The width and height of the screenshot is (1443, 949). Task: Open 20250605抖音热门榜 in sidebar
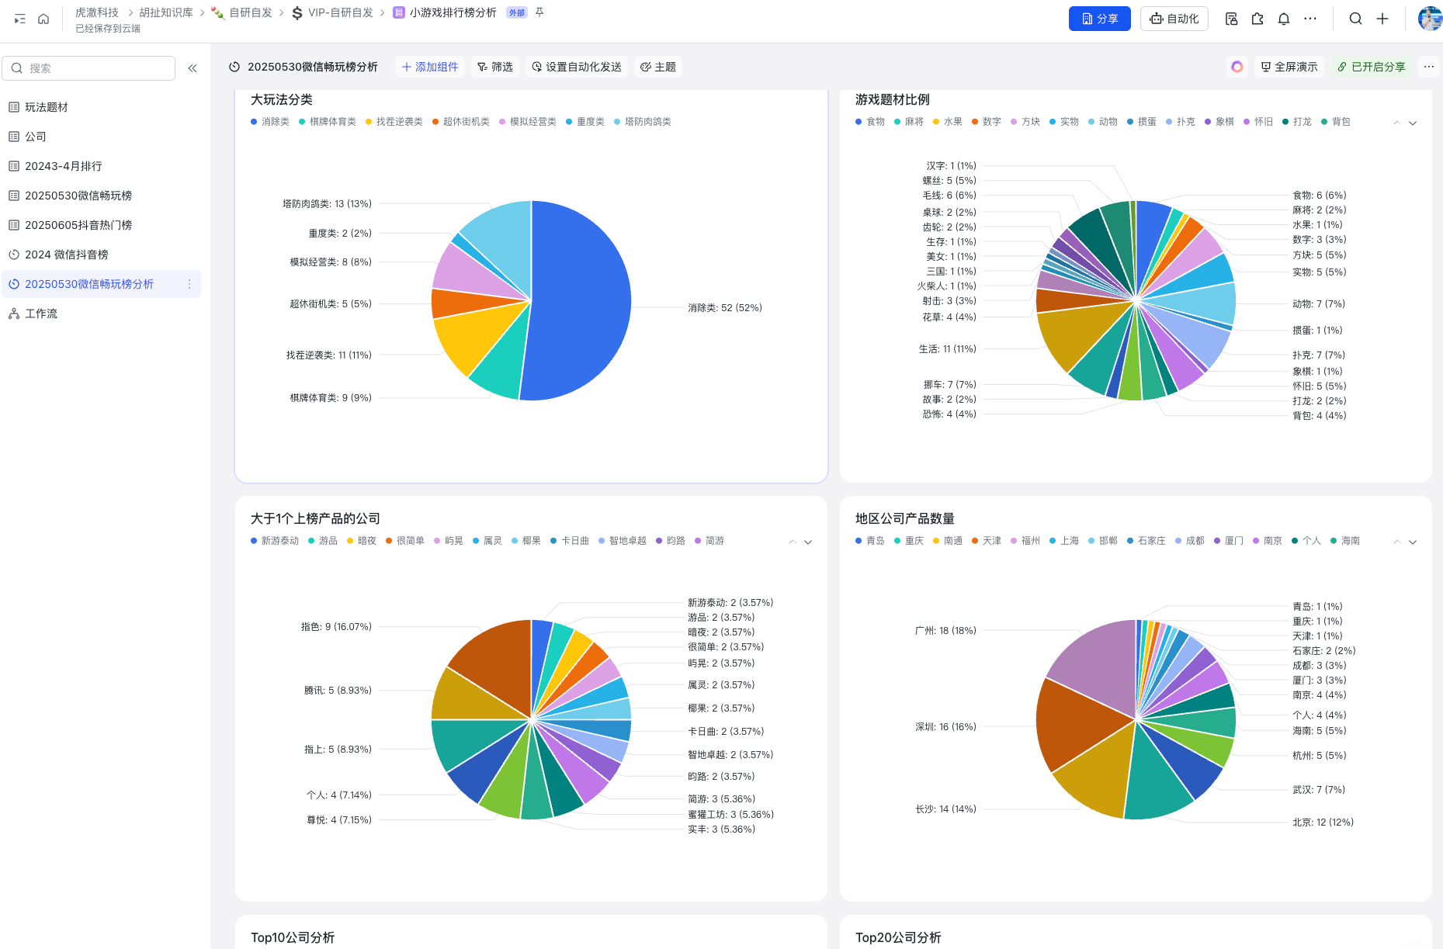click(x=101, y=225)
